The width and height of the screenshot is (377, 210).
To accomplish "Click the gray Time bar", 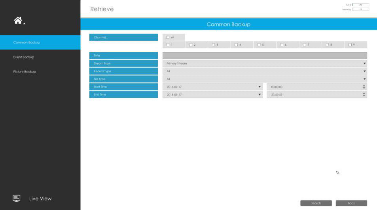I will 264,56.
